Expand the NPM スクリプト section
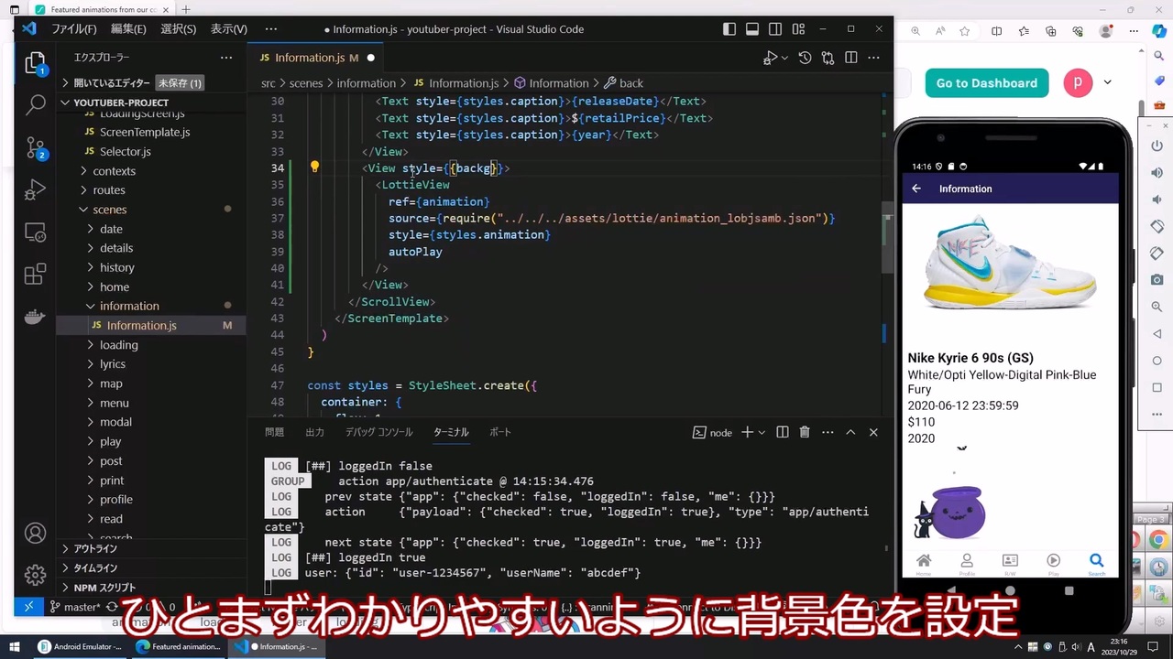1173x659 pixels. (x=104, y=588)
